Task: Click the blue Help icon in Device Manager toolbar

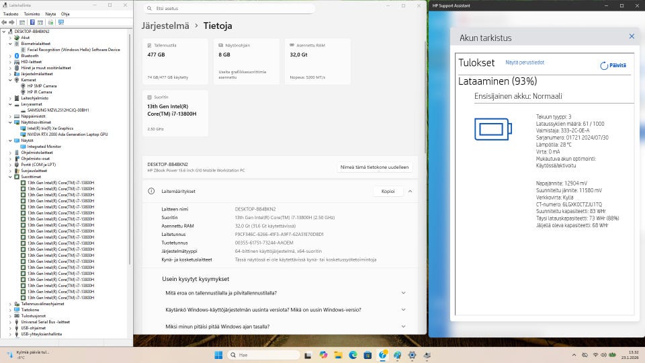Action: (x=32, y=22)
